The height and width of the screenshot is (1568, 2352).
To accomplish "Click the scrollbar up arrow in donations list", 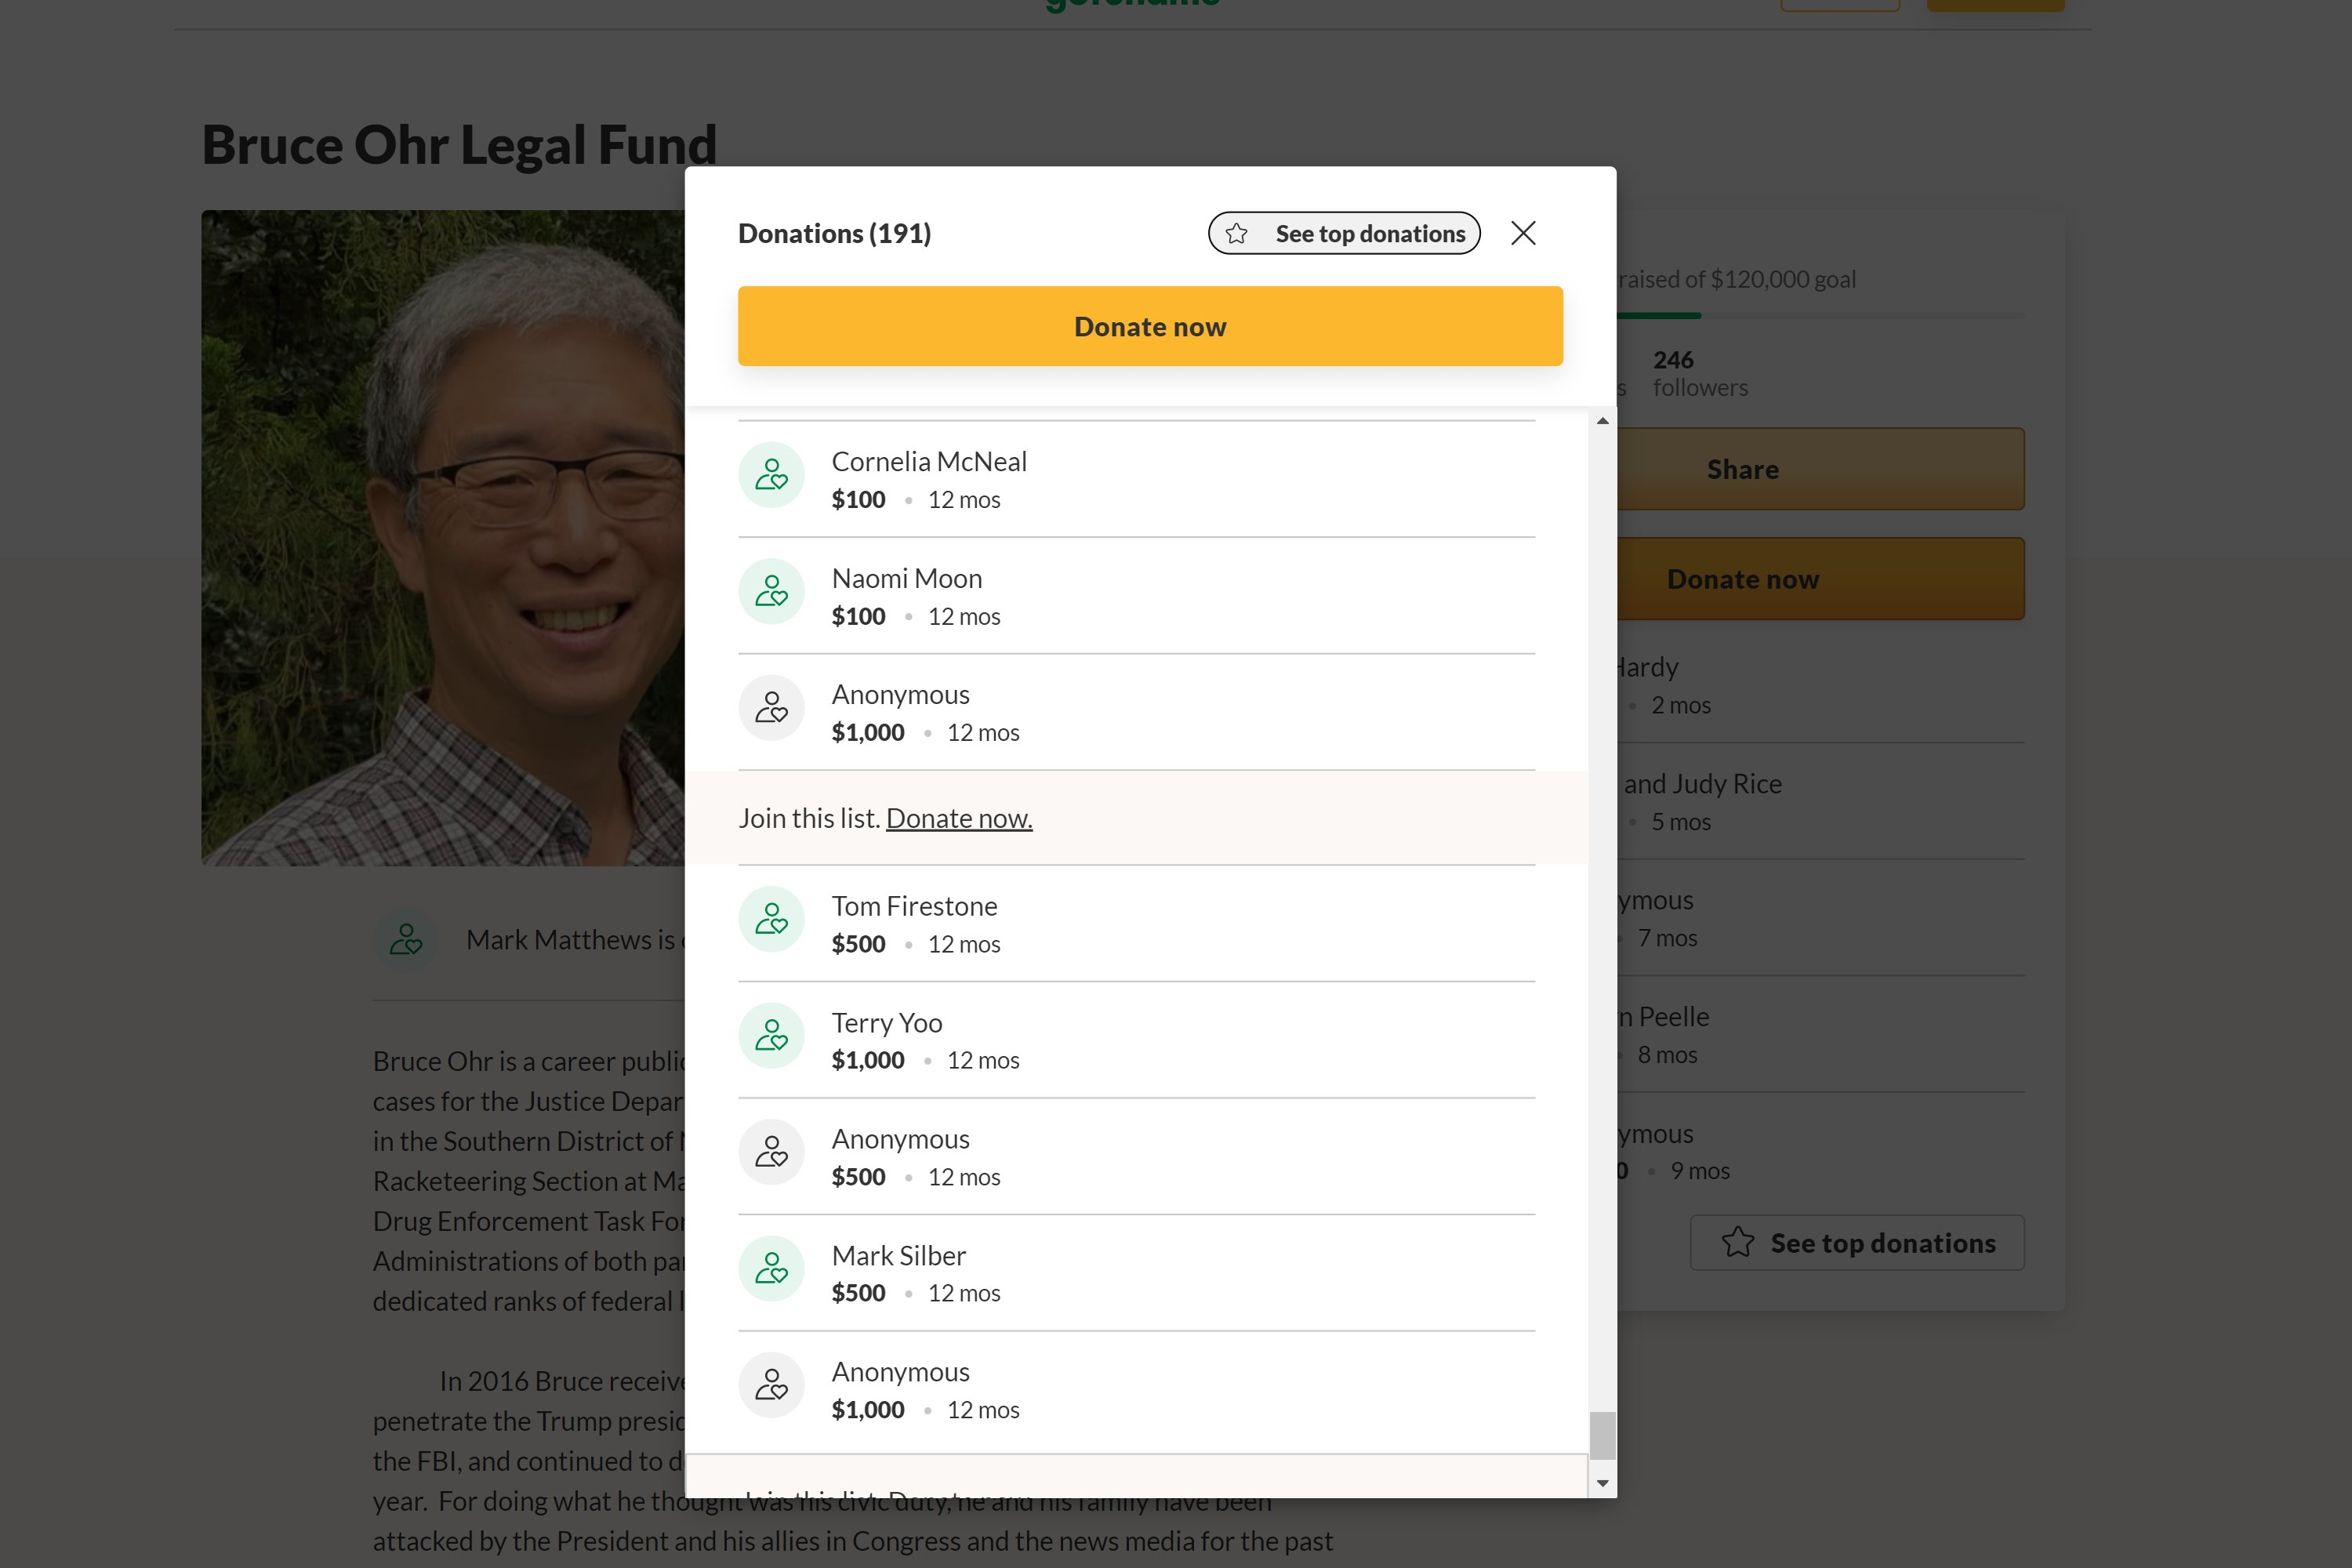I will [x=1603, y=421].
